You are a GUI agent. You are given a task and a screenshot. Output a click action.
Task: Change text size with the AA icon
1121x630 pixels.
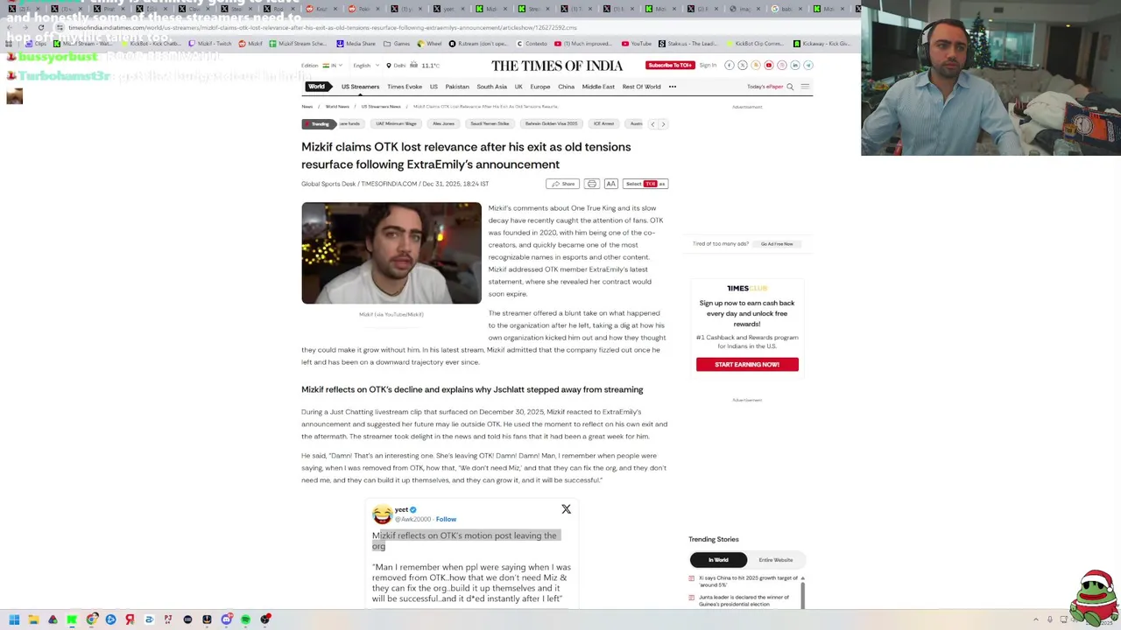(x=611, y=184)
